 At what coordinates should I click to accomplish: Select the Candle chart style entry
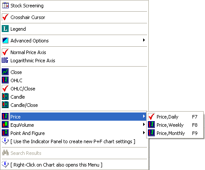[74, 97]
